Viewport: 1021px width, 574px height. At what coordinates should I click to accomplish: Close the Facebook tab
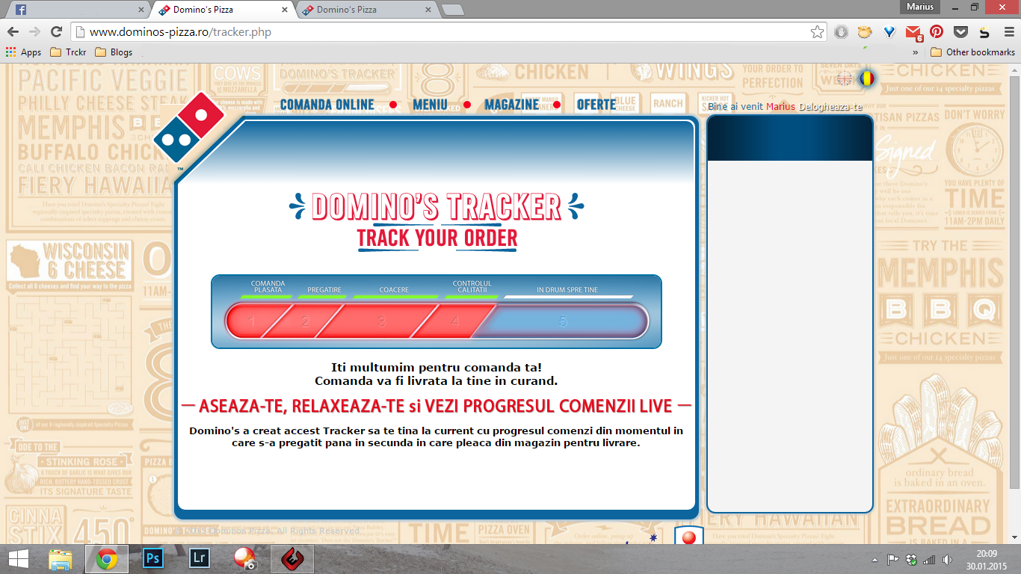[x=141, y=10]
